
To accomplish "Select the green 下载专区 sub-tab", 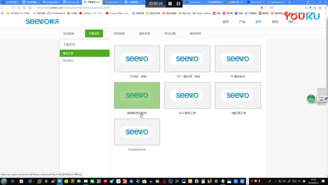I will point(94,34).
